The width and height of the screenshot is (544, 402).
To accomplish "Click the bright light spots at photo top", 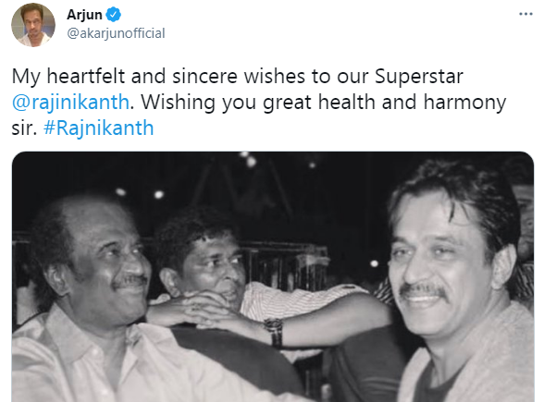I will (248, 159).
